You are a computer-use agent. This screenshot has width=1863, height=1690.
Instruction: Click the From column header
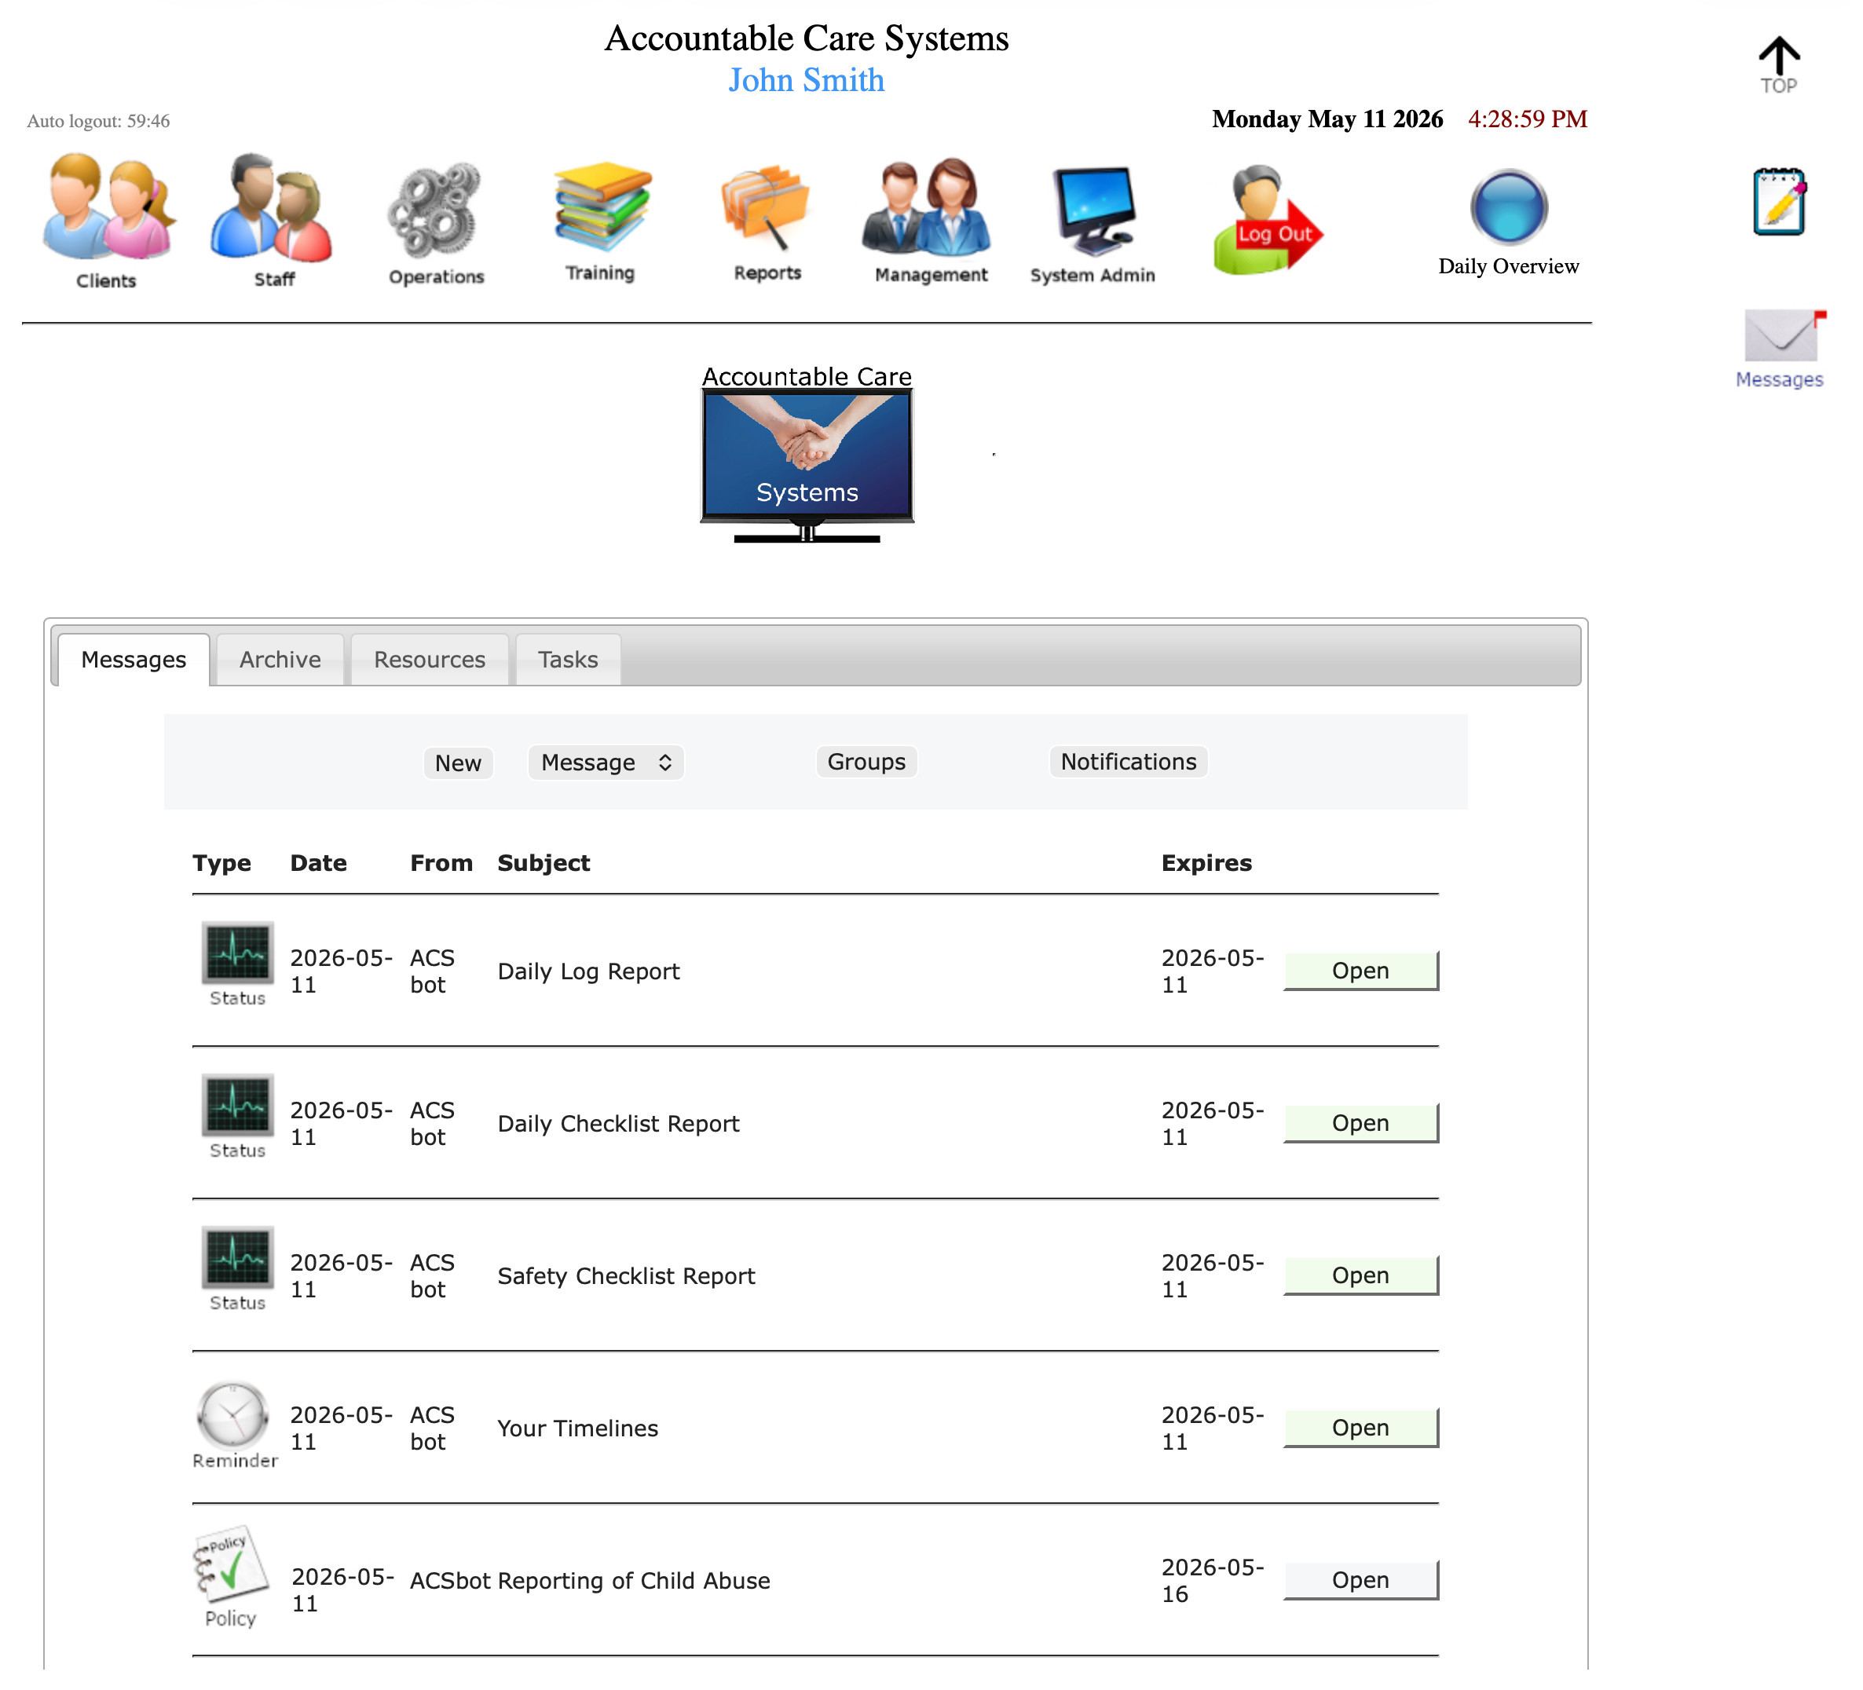pos(441,863)
